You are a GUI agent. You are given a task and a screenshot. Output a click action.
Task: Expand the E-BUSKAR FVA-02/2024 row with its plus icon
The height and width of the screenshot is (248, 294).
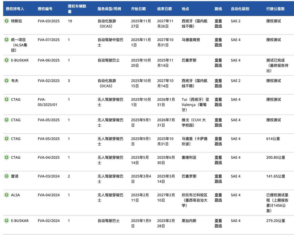pyautogui.click(x=7, y=221)
